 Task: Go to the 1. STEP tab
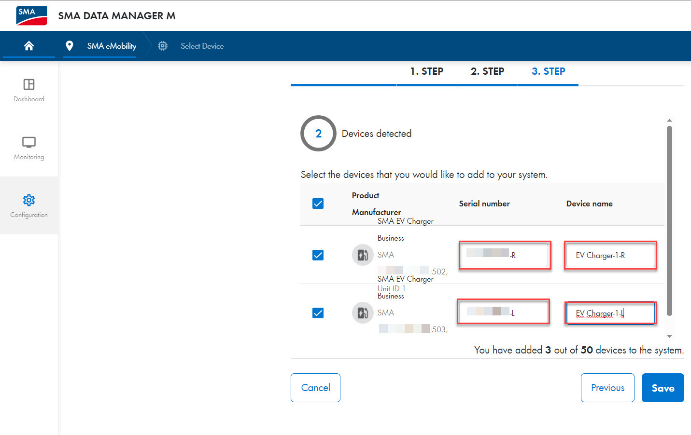tap(427, 71)
